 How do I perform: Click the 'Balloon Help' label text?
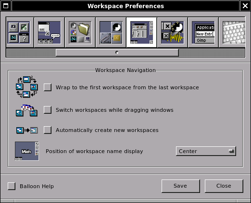tap(37, 186)
